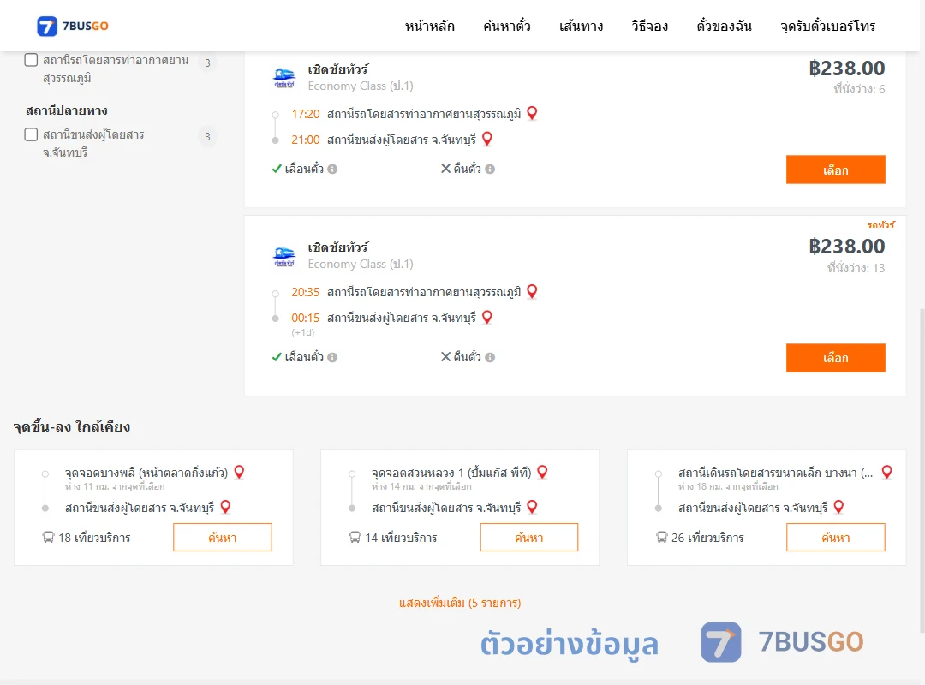Screen dimensions: 925x685
Task: Click เชิดชัยทัวร์ bus logo for 20:35 trip
Action: pyautogui.click(x=284, y=256)
